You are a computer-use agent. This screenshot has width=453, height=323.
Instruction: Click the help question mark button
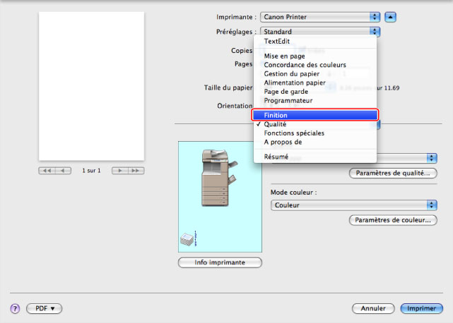(x=14, y=308)
